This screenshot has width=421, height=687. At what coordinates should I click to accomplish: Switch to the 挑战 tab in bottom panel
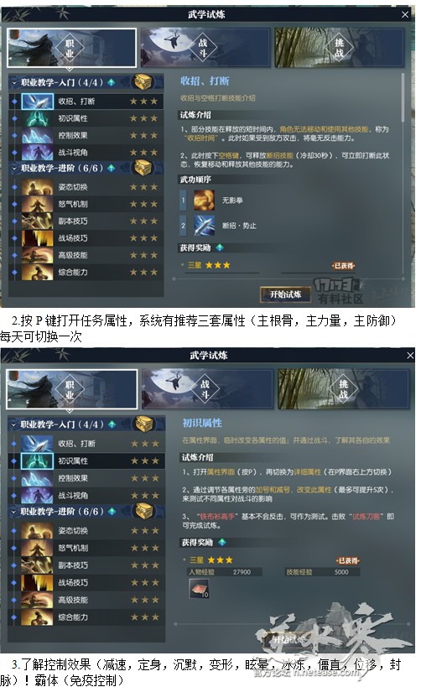pyautogui.click(x=344, y=389)
